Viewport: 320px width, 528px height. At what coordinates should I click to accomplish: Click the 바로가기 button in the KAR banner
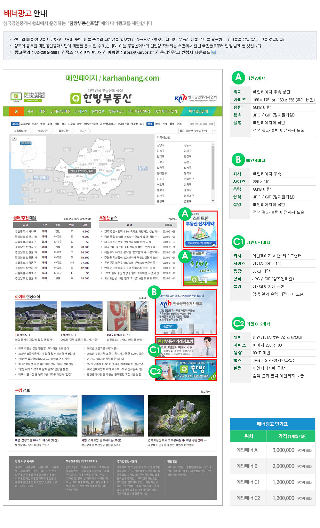(x=169, y=326)
